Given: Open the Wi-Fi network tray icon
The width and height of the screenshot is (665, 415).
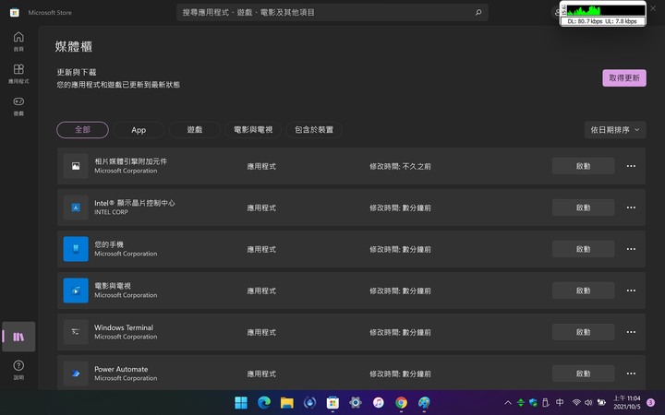Looking at the screenshot, I should coord(576,403).
